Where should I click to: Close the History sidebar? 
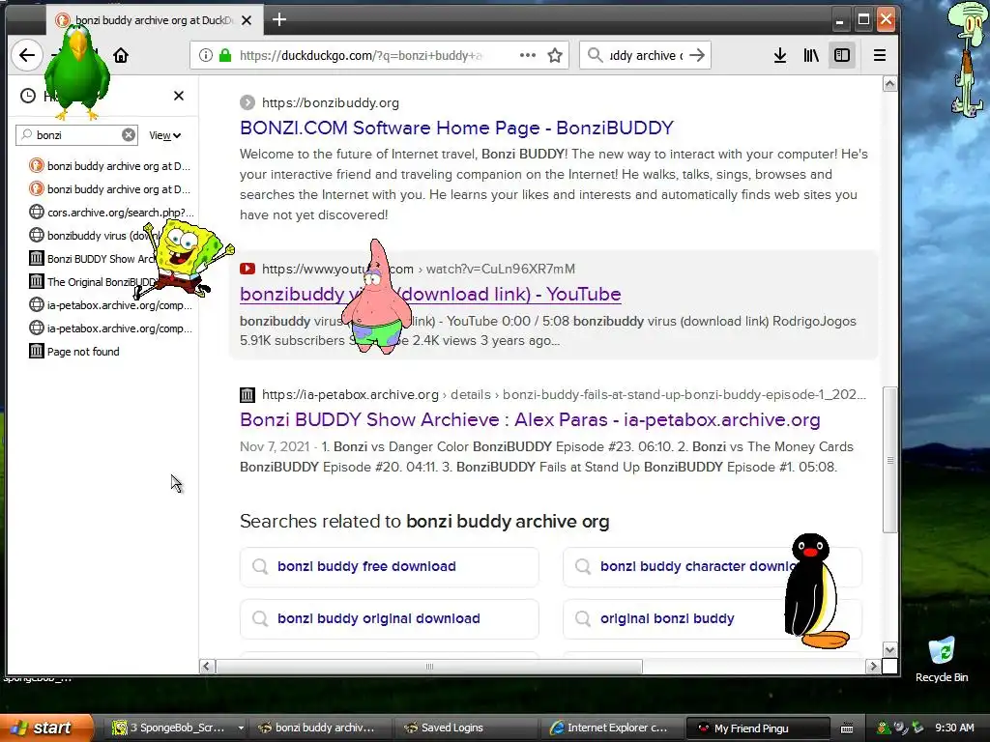[x=179, y=96]
